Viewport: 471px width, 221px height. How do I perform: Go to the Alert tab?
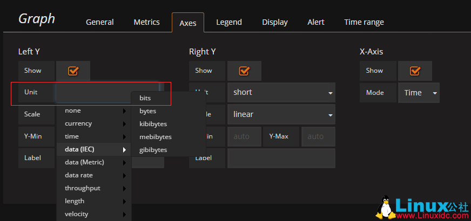[x=316, y=22]
